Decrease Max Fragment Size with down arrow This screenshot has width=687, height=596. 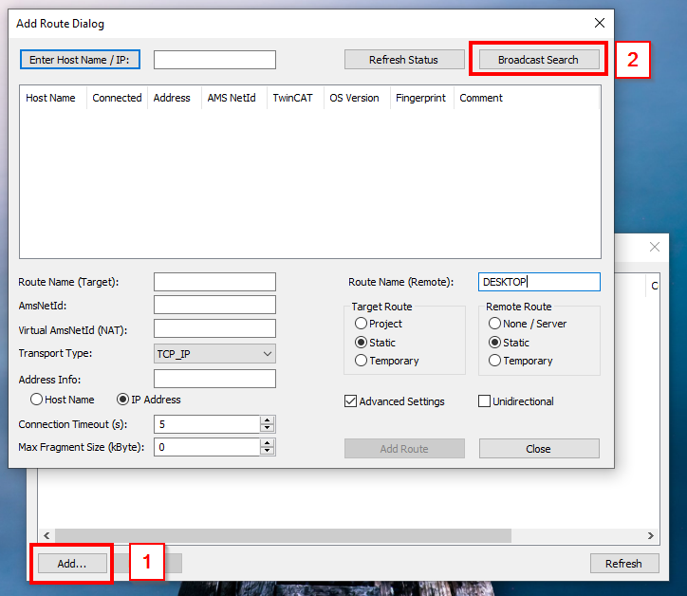pyautogui.click(x=268, y=451)
